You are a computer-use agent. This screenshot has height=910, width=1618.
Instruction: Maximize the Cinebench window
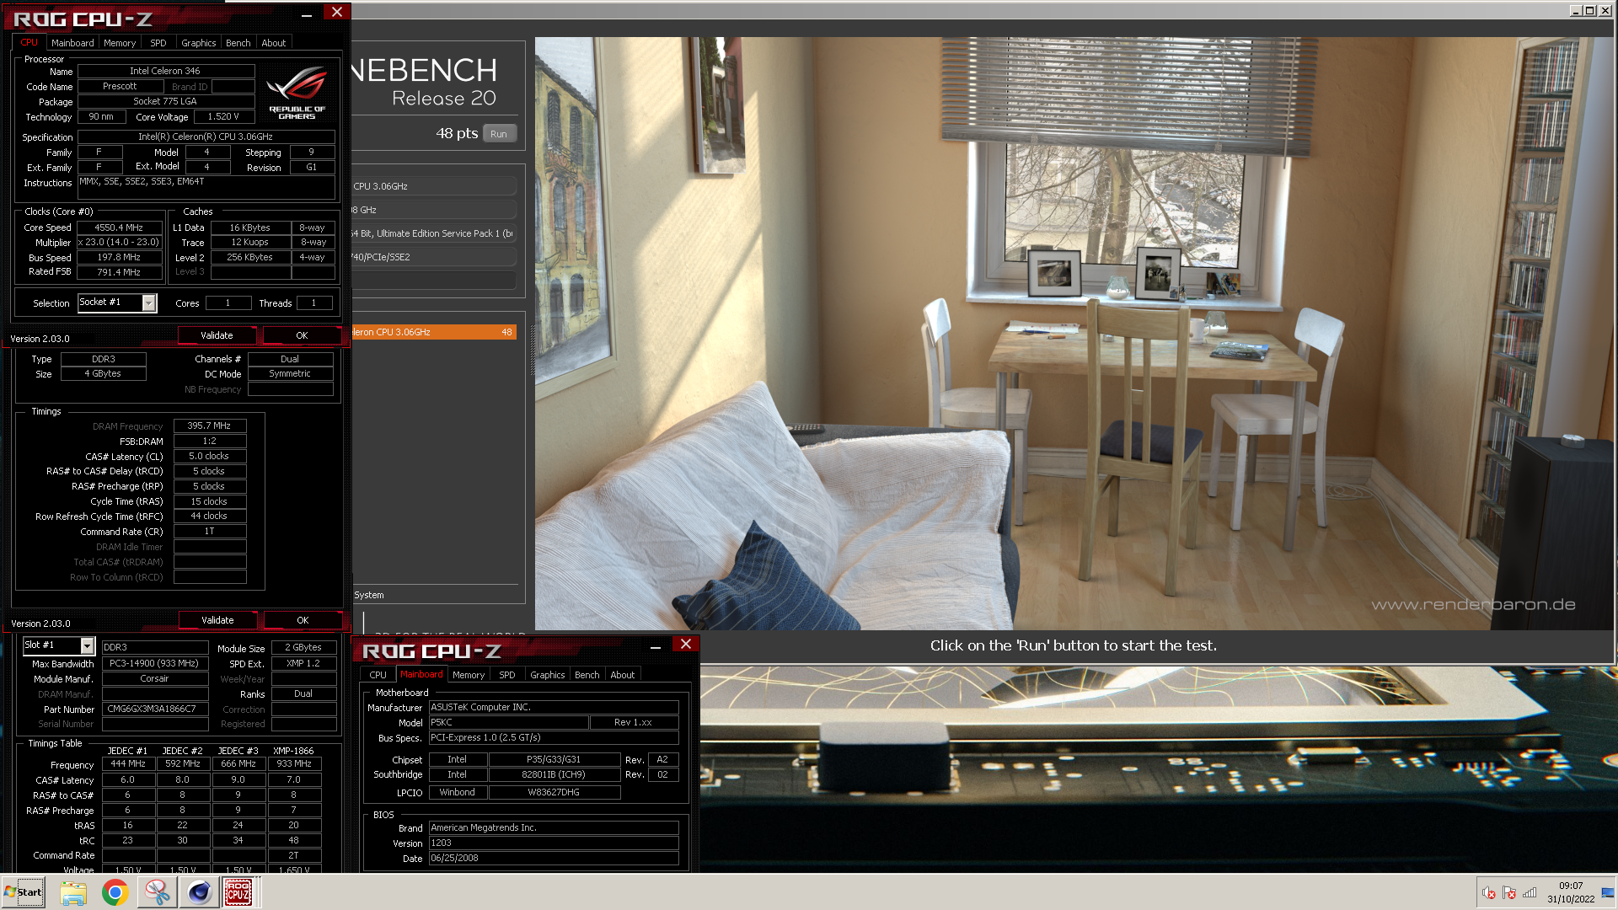(x=1589, y=10)
